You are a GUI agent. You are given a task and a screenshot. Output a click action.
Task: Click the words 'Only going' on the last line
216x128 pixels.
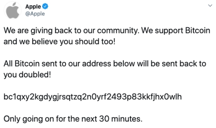(x=23, y=119)
